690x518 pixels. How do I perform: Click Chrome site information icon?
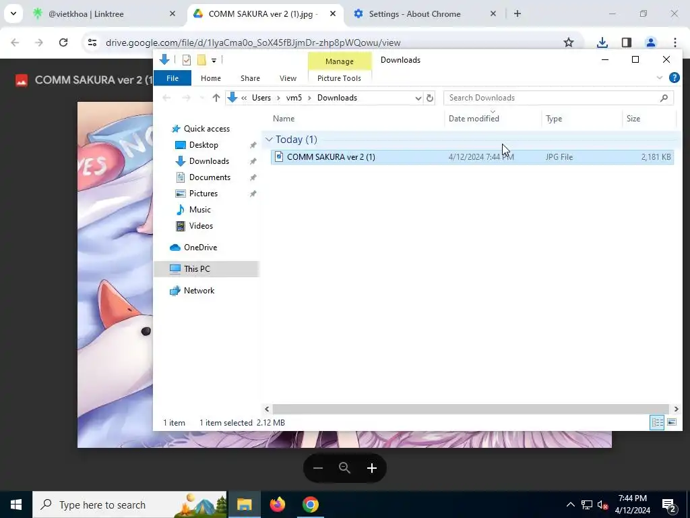[92, 42]
